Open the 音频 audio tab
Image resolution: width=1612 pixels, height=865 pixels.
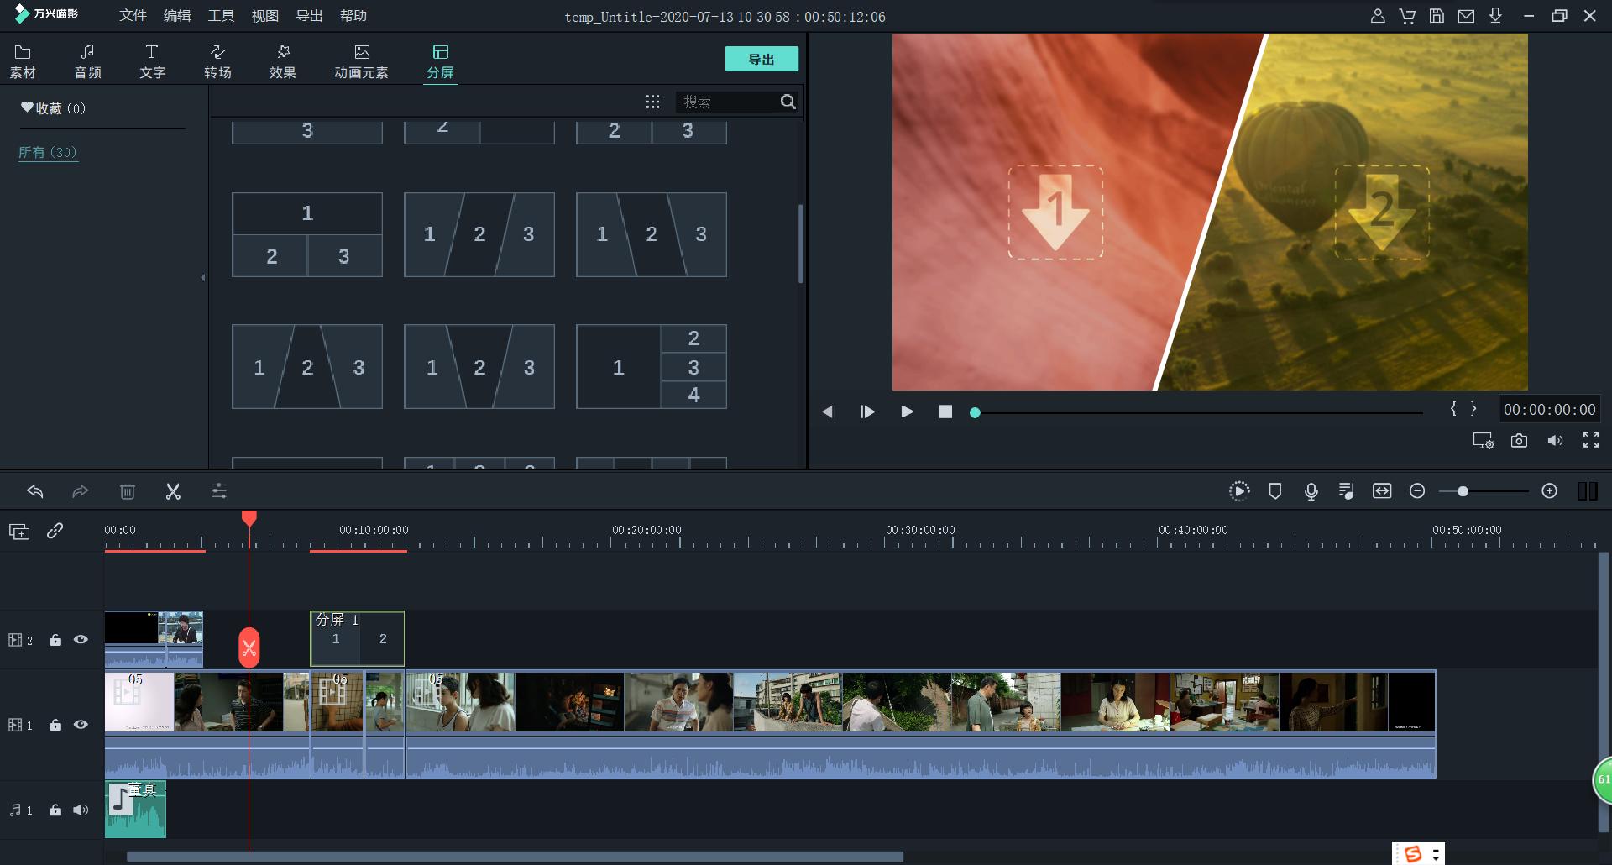(x=87, y=62)
